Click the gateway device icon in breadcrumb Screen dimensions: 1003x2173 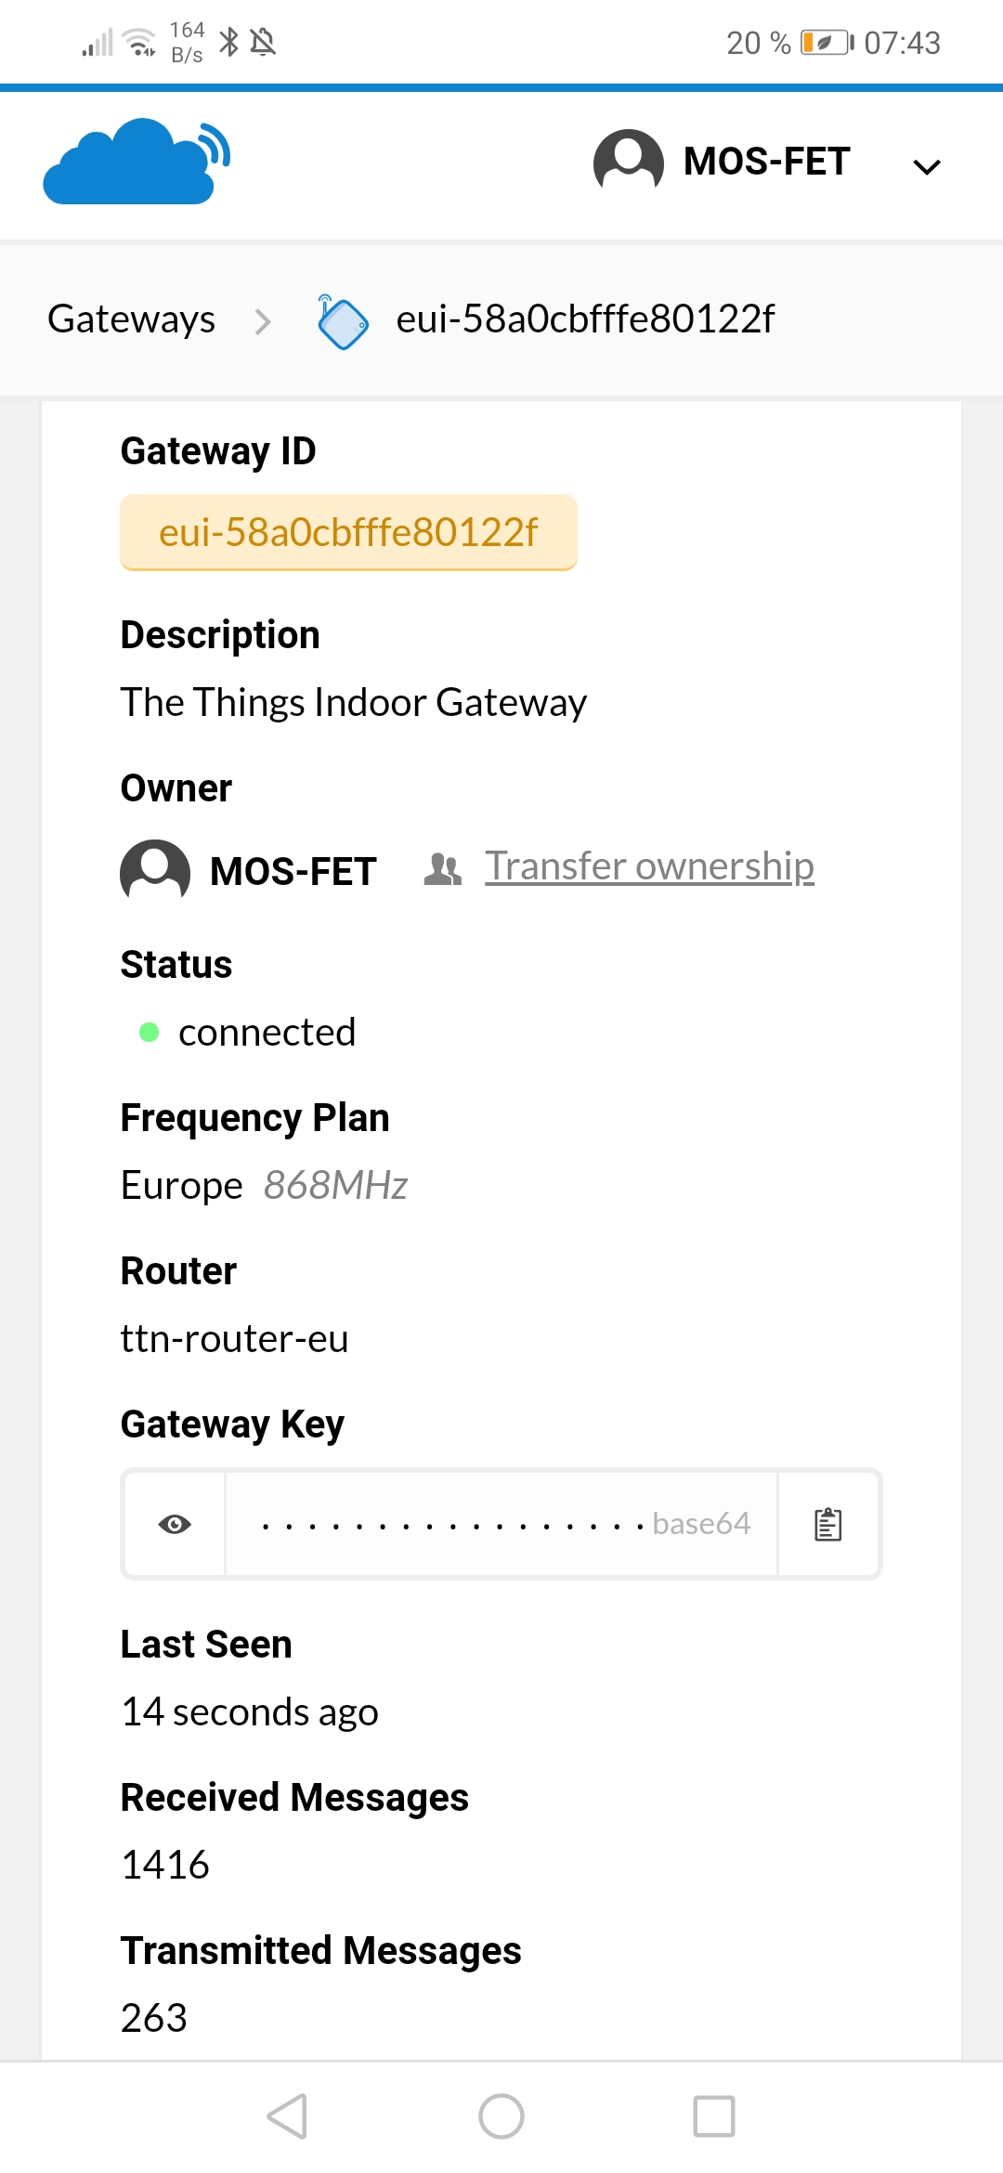click(x=342, y=321)
